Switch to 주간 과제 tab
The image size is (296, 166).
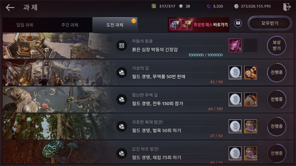[x=70, y=25]
